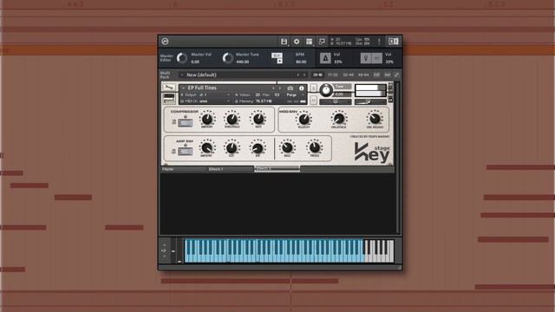The image size is (555, 312).
Task: Toggle the Ext sync button
Action: coord(277,55)
